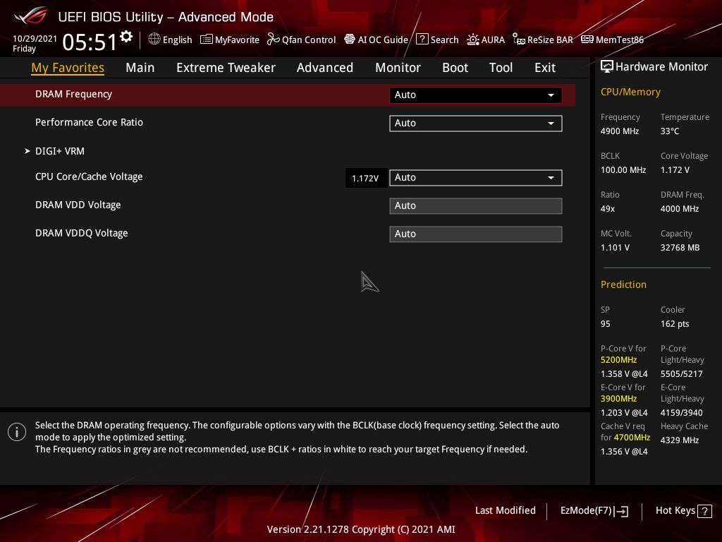Click the info icon in help panel
This screenshot has width=722, height=542.
[x=17, y=432]
